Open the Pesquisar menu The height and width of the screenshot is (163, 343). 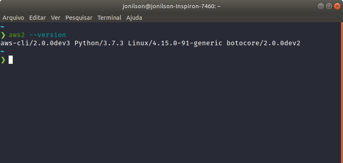79,18
